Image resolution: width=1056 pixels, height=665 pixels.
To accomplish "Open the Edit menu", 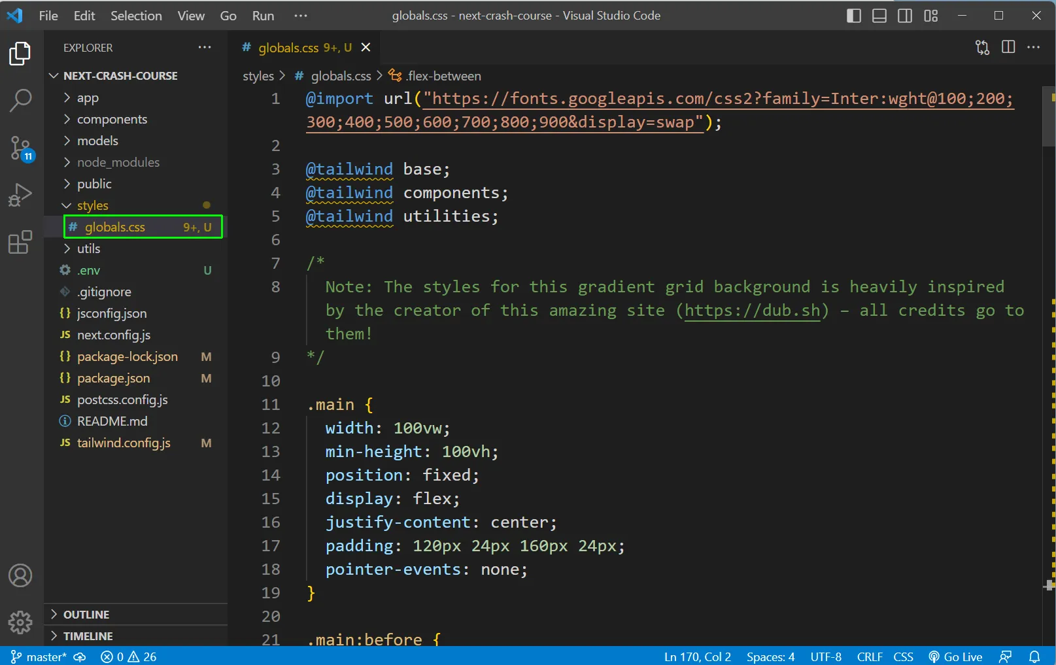I will pyautogui.click(x=84, y=16).
